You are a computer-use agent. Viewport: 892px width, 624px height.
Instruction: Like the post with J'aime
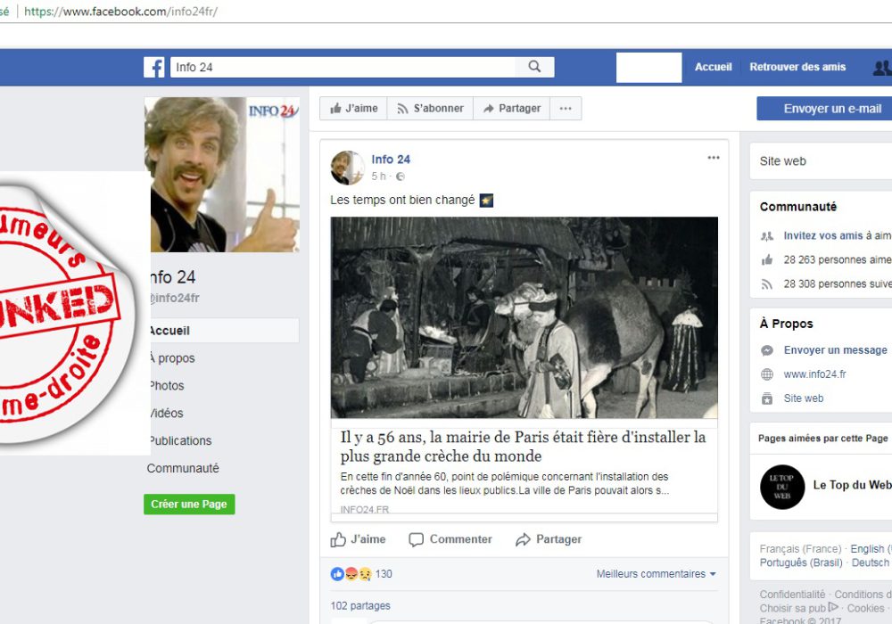358,539
